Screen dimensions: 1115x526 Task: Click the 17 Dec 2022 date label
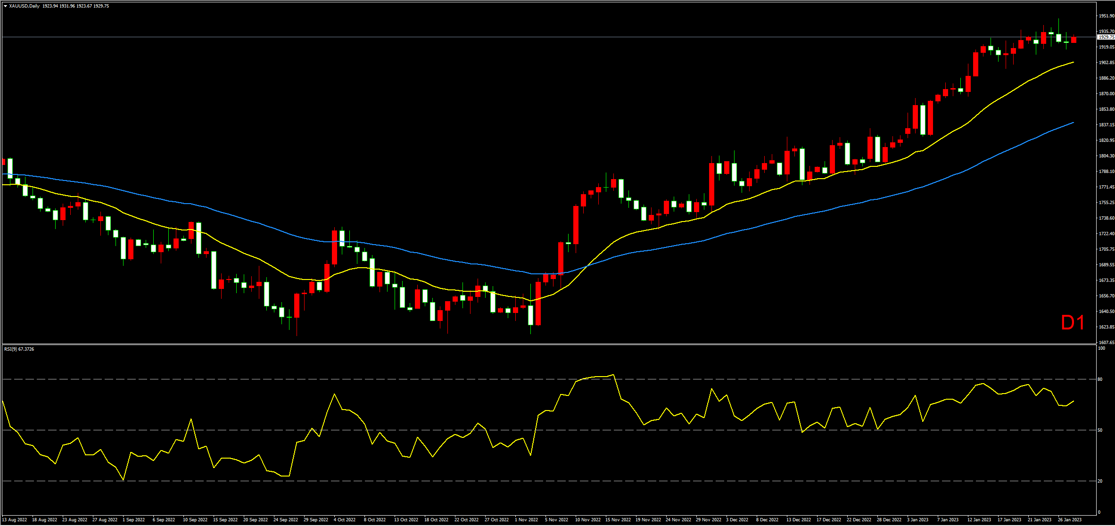click(x=829, y=520)
